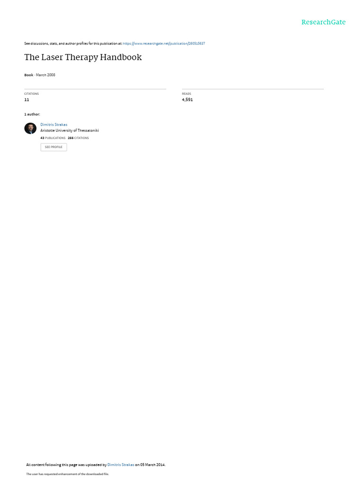Click the March 2008 publication date
The height and width of the screenshot is (485, 364).
(x=45, y=75)
